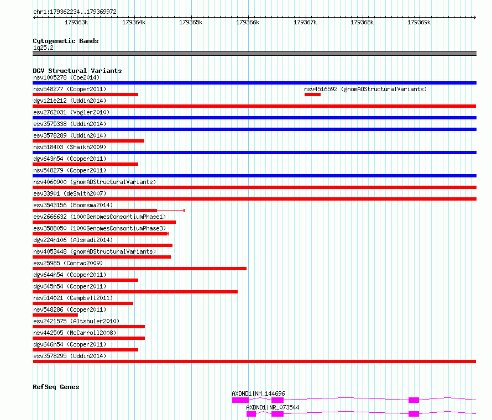Click esv3575338 (Uddin2014) label

(70, 124)
